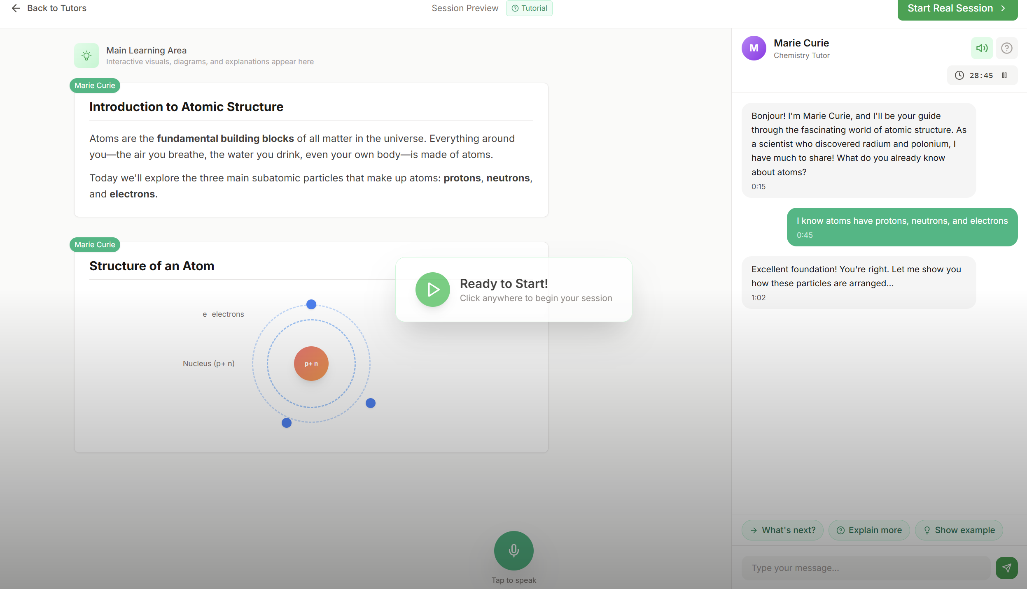Pause the session timer
The image size is (1027, 589).
point(1005,75)
